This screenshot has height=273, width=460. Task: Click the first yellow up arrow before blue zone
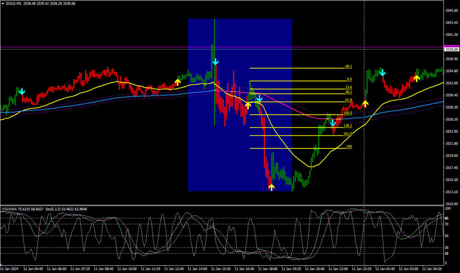tap(177, 82)
